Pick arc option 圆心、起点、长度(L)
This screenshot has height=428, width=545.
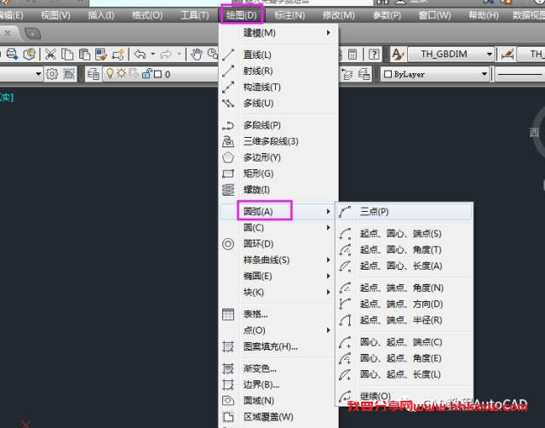click(x=404, y=374)
